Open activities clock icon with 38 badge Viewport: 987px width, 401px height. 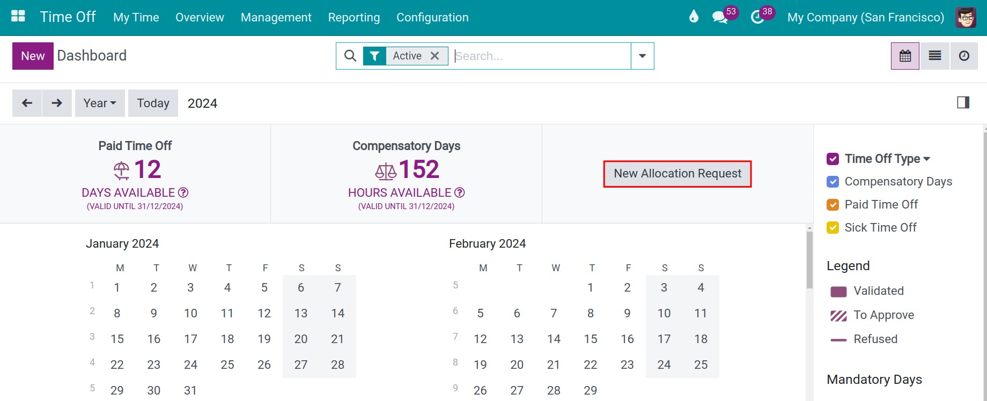click(x=757, y=17)
